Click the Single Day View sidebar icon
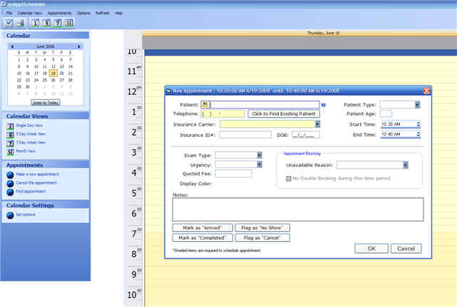 click(10, 126)
